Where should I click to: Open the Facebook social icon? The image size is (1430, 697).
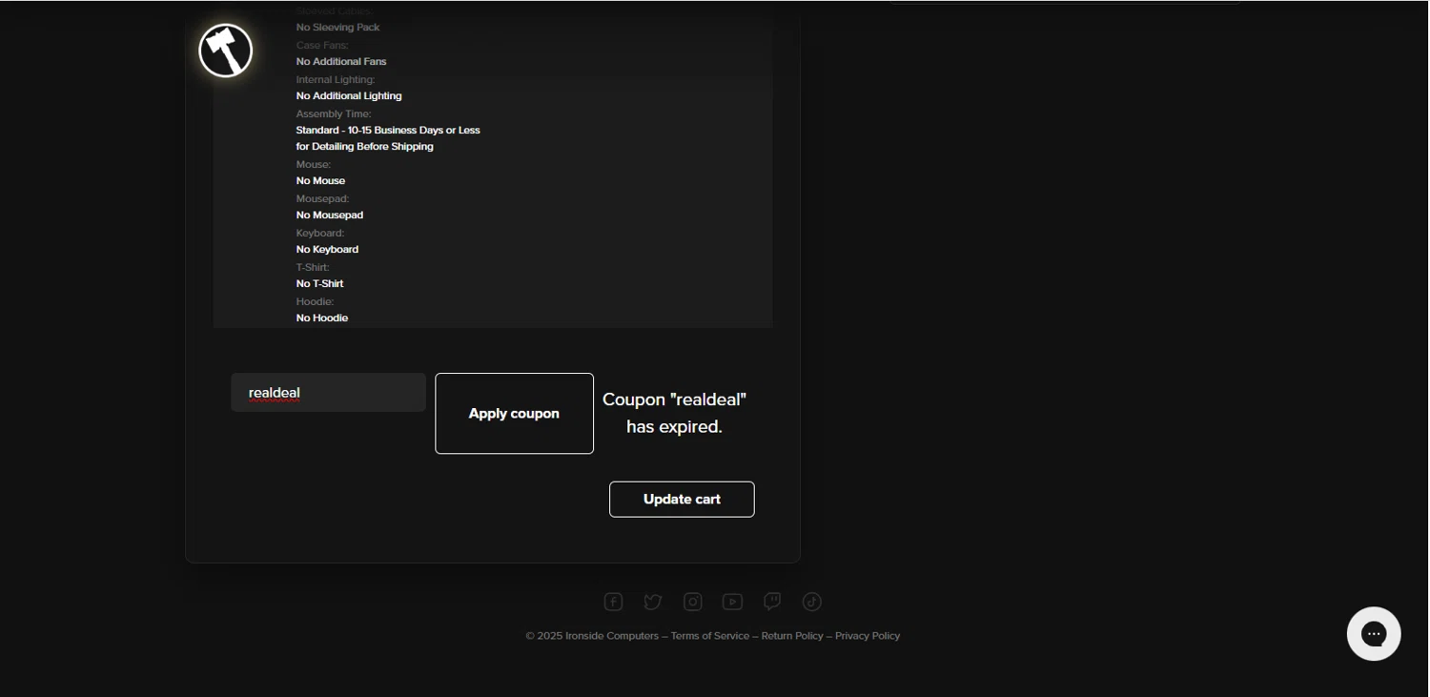tap(613, 602)
